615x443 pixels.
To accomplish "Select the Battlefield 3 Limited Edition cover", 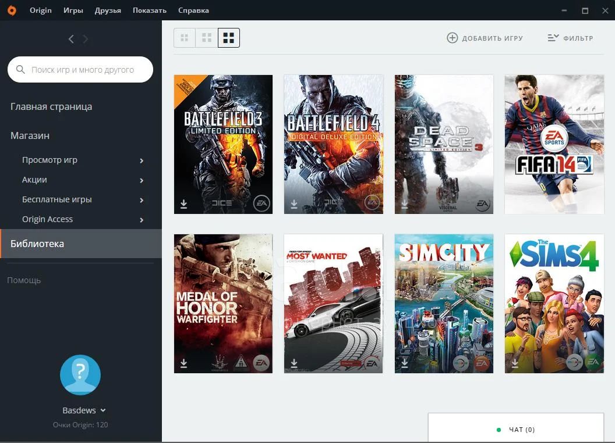I will coord(223,144).
